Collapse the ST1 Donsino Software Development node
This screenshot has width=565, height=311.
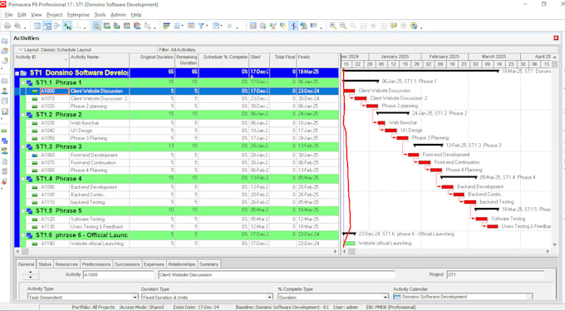17,73
